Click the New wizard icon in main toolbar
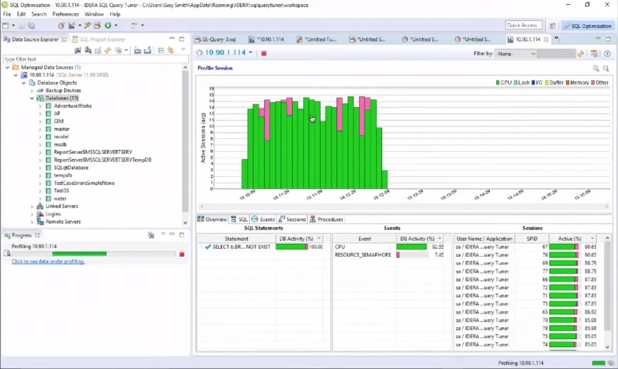 point(6,25)
